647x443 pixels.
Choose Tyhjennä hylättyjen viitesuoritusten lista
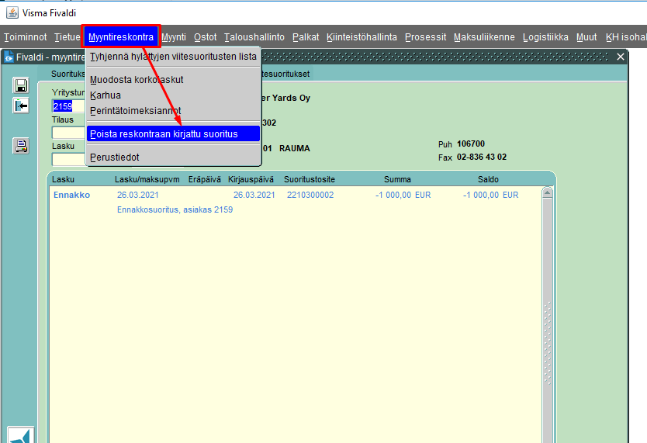[173, 57]
